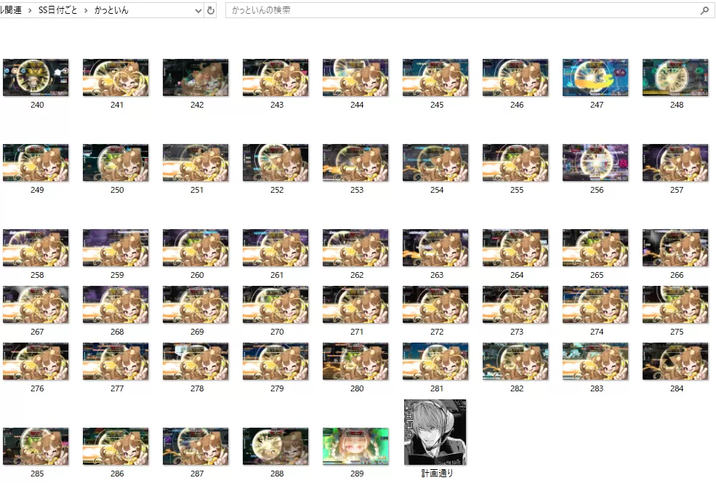Select image thumbnail 250
716x483 pixels.
click(116, 163)
